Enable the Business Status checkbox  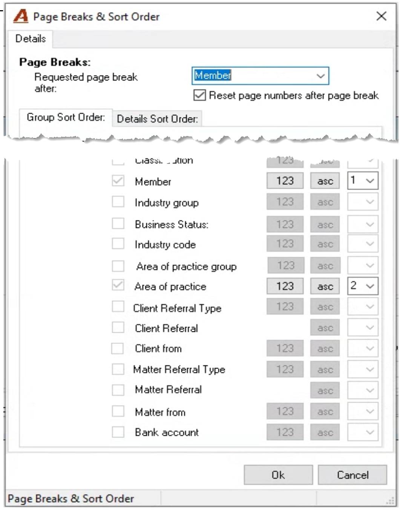(x=118, y=224)
